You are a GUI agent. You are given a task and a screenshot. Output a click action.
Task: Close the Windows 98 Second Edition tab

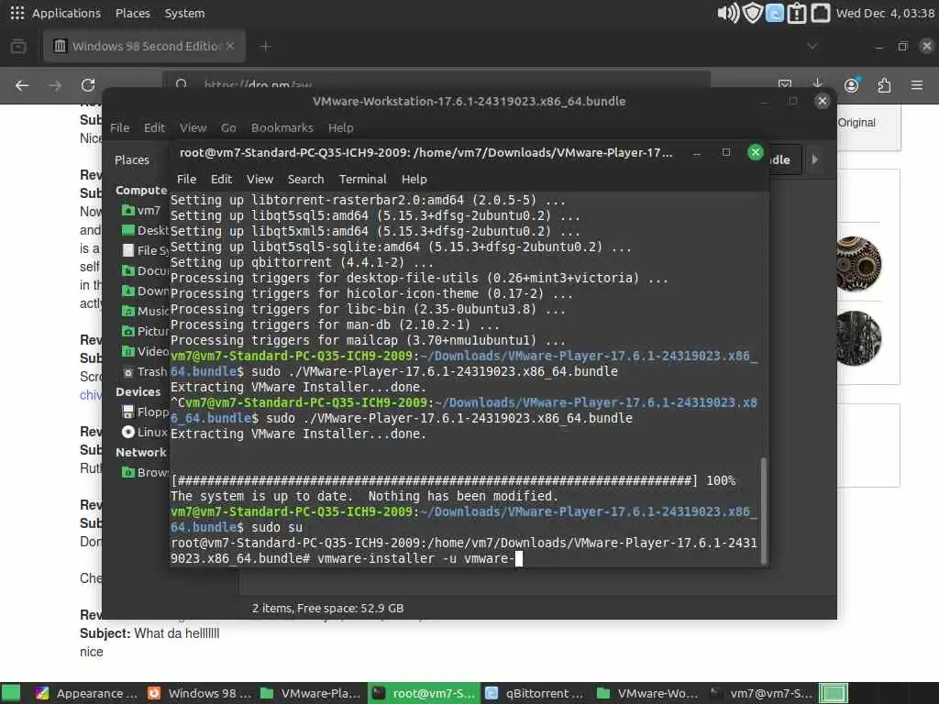[x=230, y=46]
